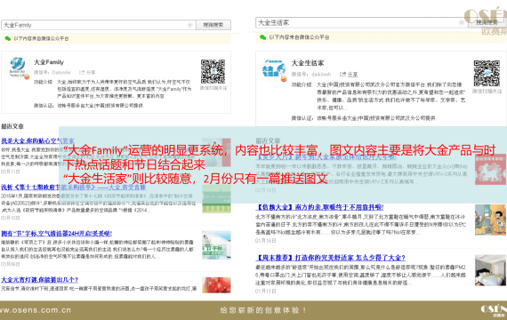507x320 pixels.
Task: Click the date 01月16日 under right article
Action: point(266,241)
